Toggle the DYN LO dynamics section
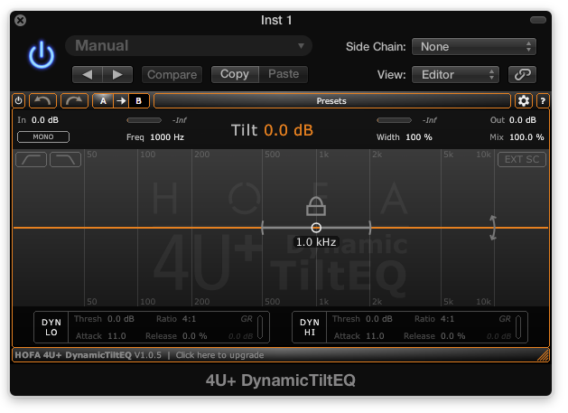Screen dimensions: 568x413 tap(51, 327)
